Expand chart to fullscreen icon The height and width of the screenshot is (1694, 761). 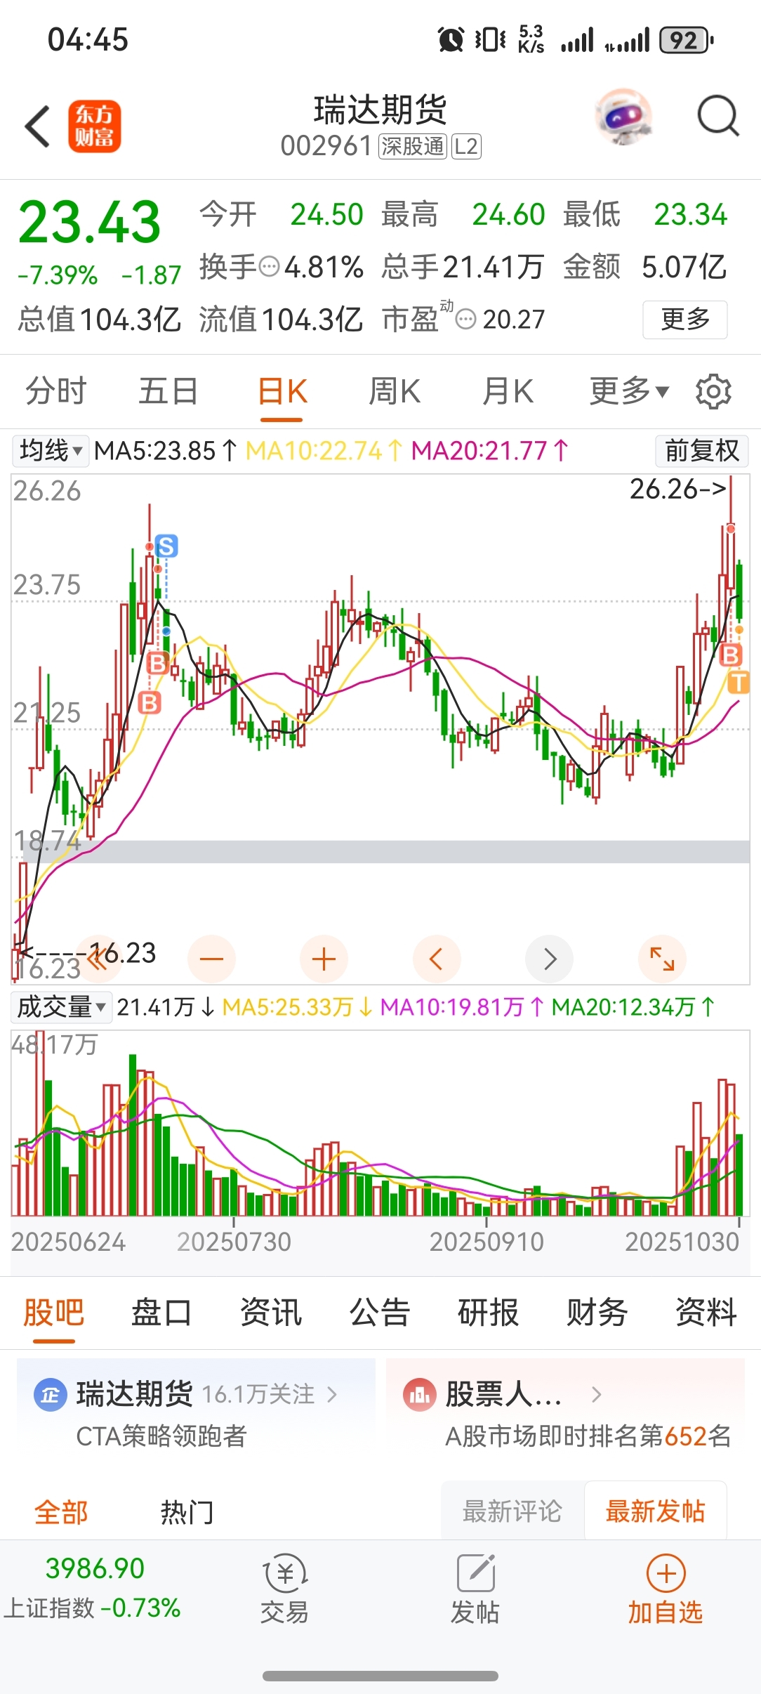point(662,959)
